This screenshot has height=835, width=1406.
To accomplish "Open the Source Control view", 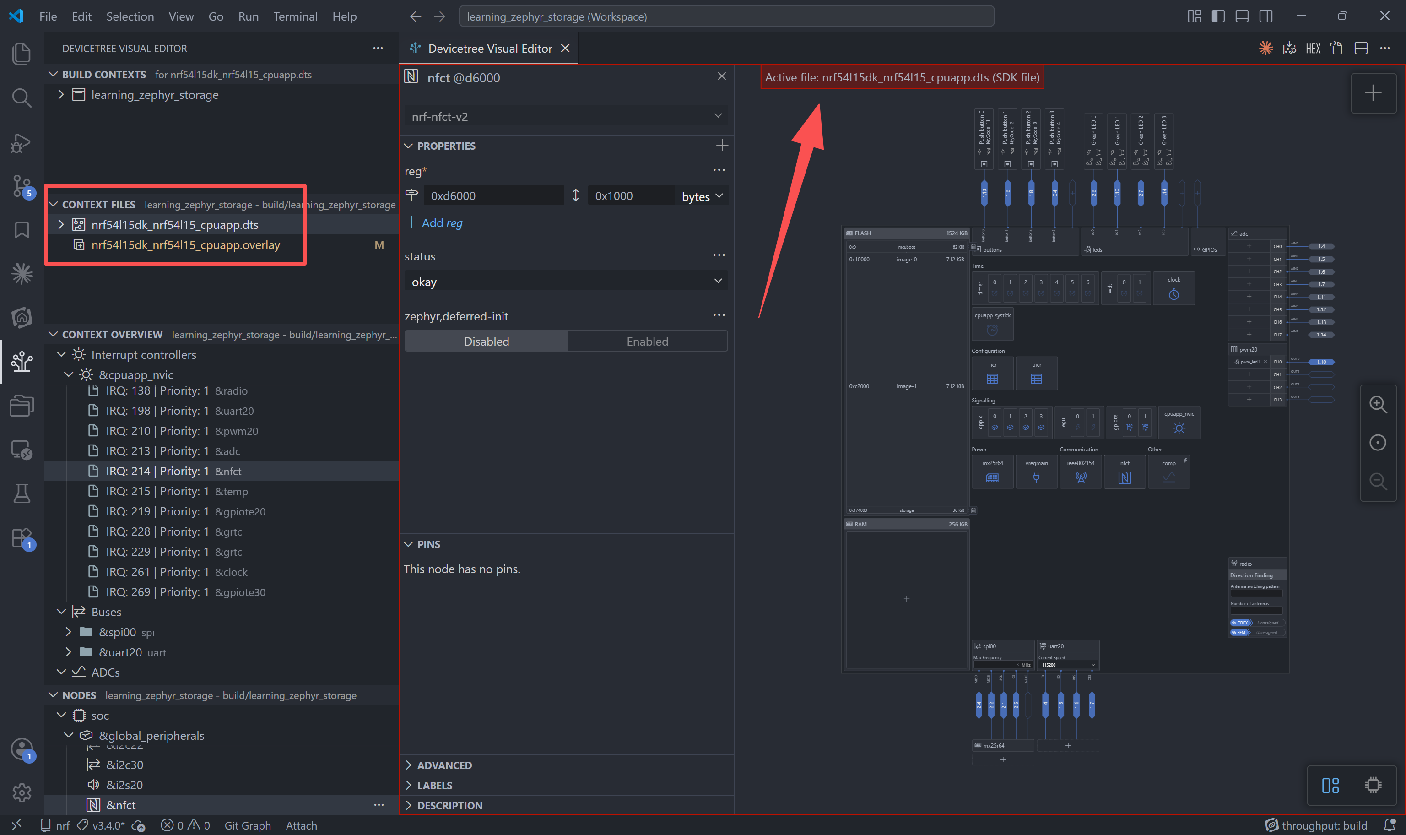I will click(x=22, y=186).
